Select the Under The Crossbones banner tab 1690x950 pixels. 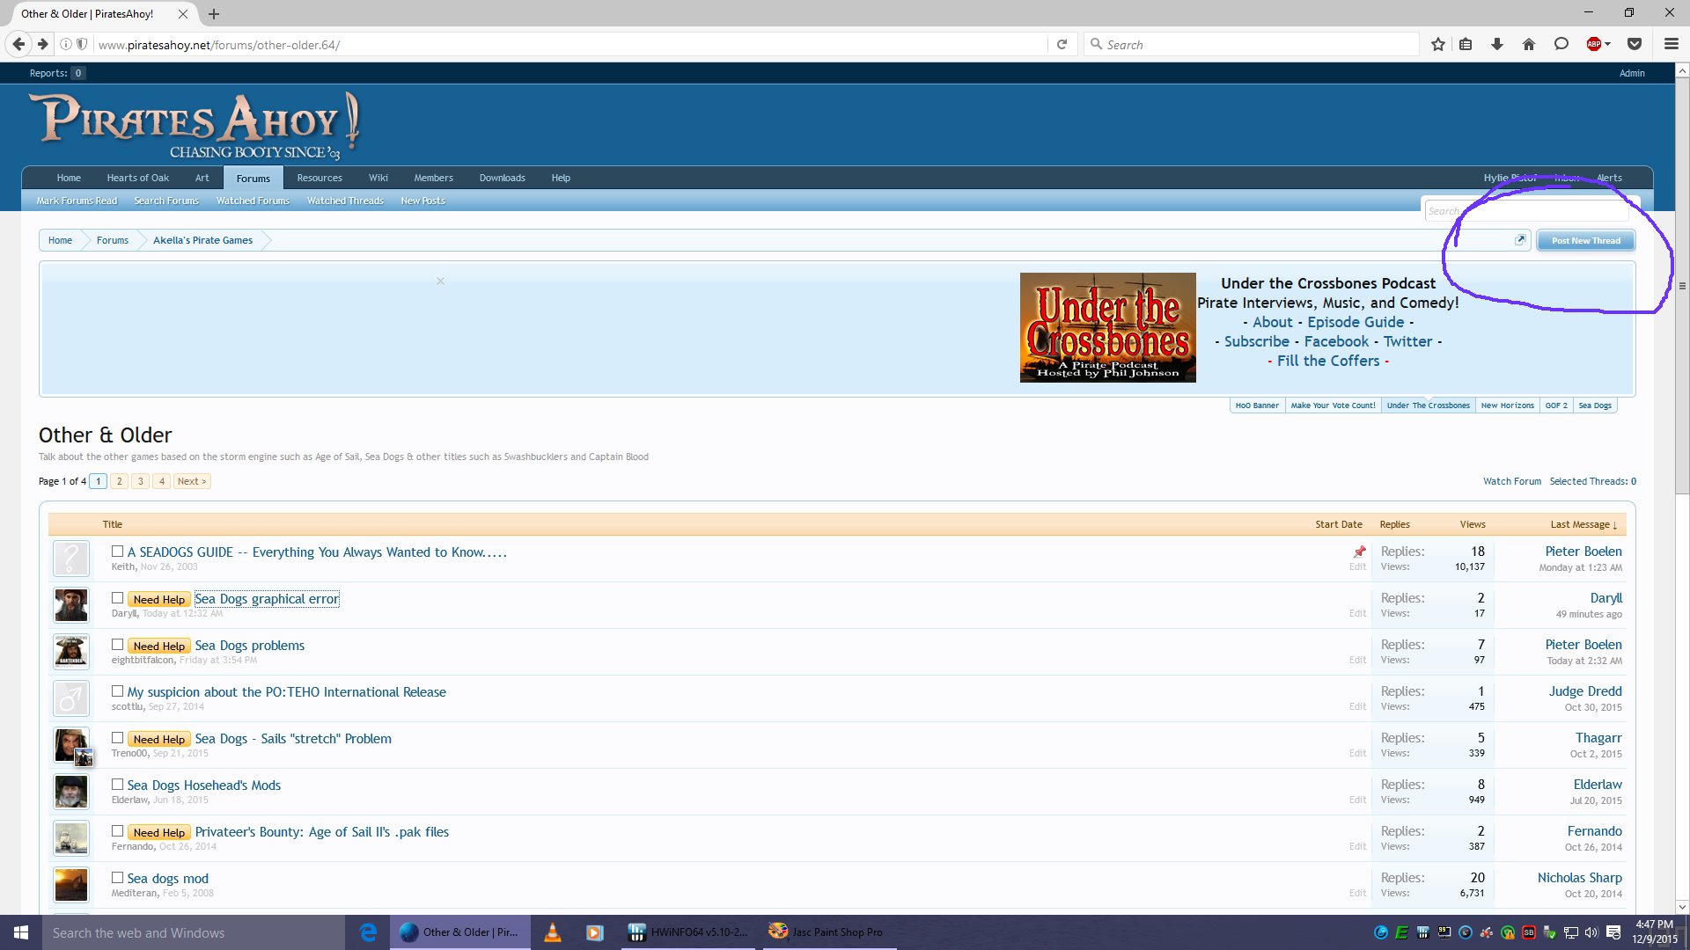coord(1429,406)
